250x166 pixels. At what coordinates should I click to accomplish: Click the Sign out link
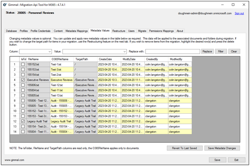click(x=239, y=14)
